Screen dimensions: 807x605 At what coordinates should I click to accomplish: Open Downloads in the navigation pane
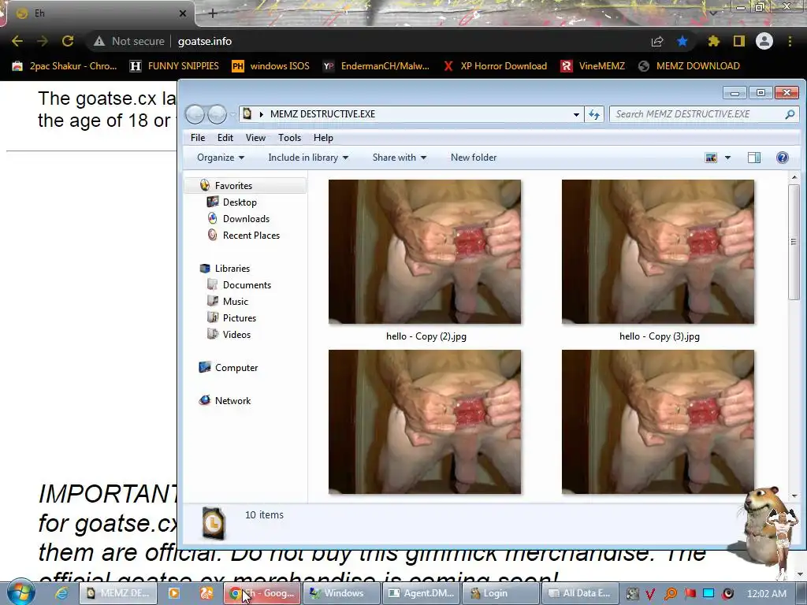point(246,219)
